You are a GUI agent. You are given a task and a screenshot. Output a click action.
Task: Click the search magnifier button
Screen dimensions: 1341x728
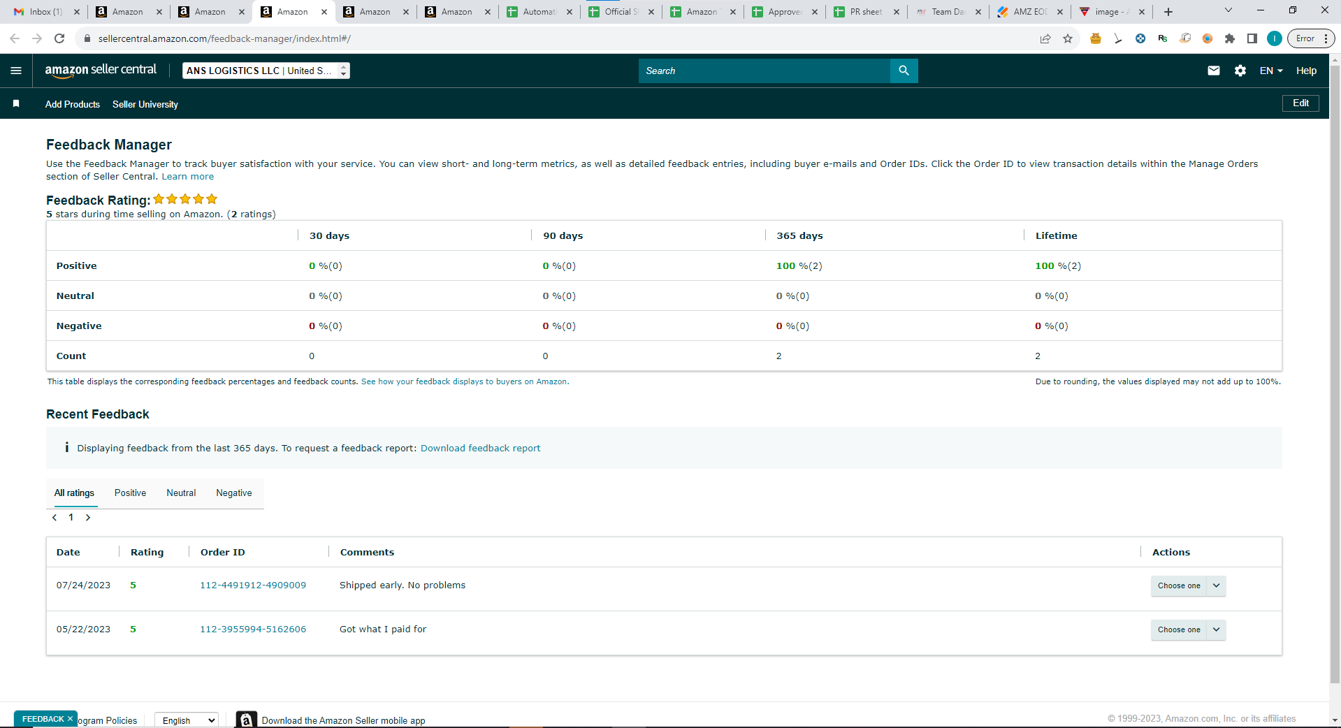904,71
